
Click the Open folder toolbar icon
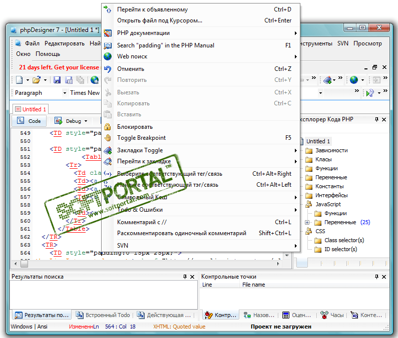pos(37,80)
